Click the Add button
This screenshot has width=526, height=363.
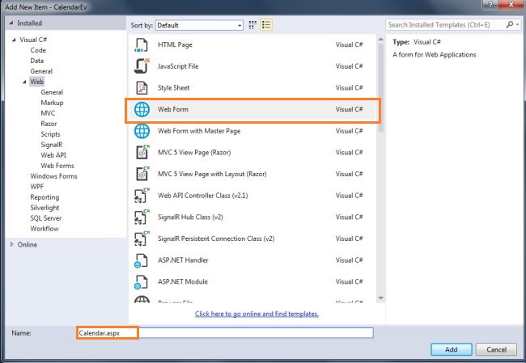tap(452, 349)
